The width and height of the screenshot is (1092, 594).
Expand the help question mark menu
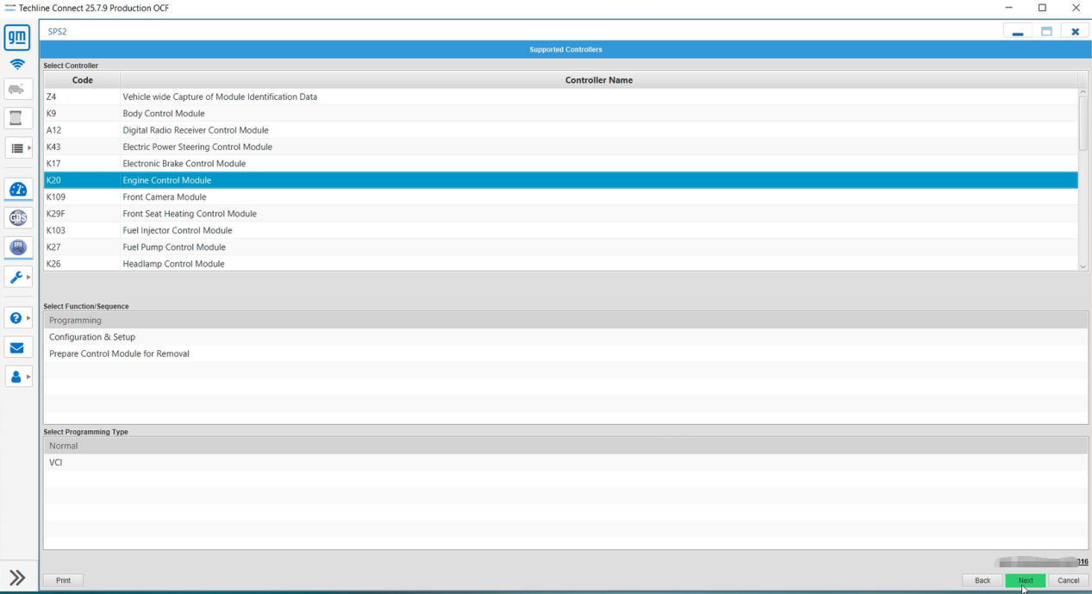coord(18,318)
